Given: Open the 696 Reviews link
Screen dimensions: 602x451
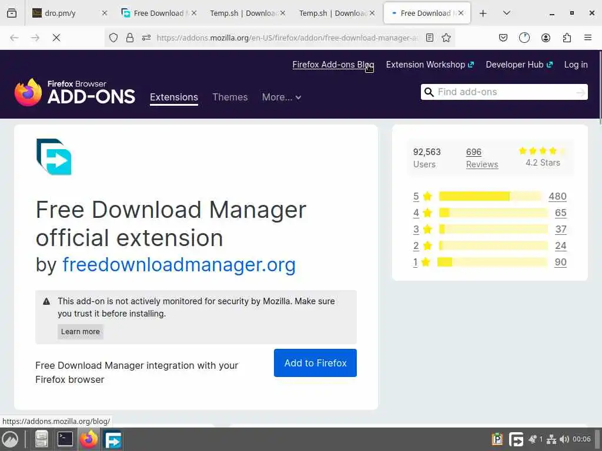Looking at the screenshot, I should pyautogui.click(x=482, y=158).
